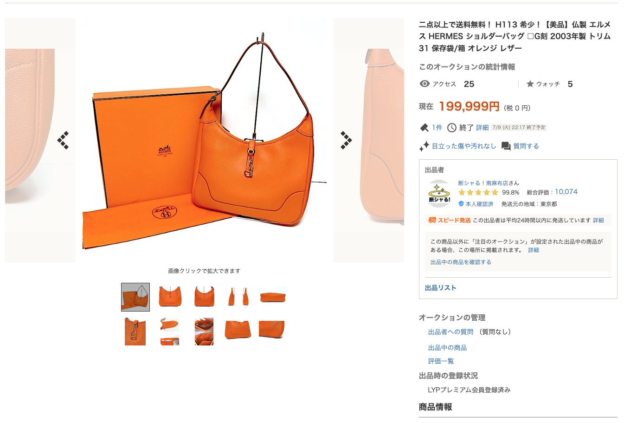Click 評価一覧 in auction management
This screenshot has height=423, width=624.
click(x=441, y=361)
